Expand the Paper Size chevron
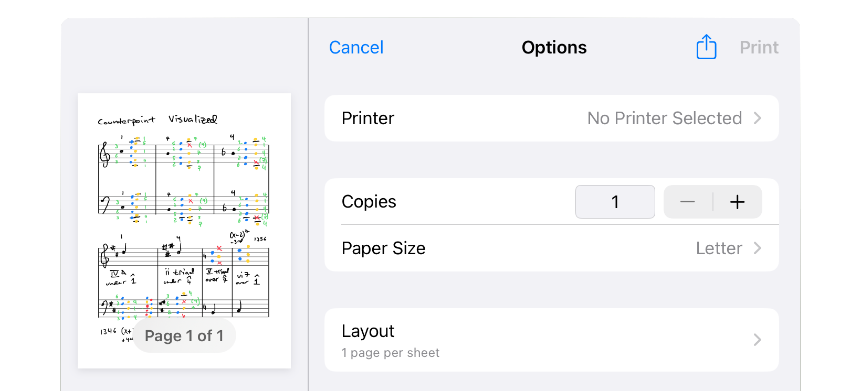Viewport: 861px width, 391px height. coord(757,248)
